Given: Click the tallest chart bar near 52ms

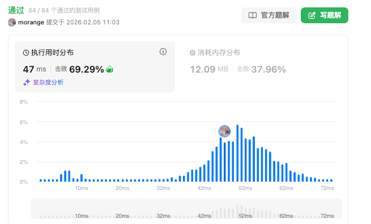Looking at the screenshot, I should click(x=237, y=153).
